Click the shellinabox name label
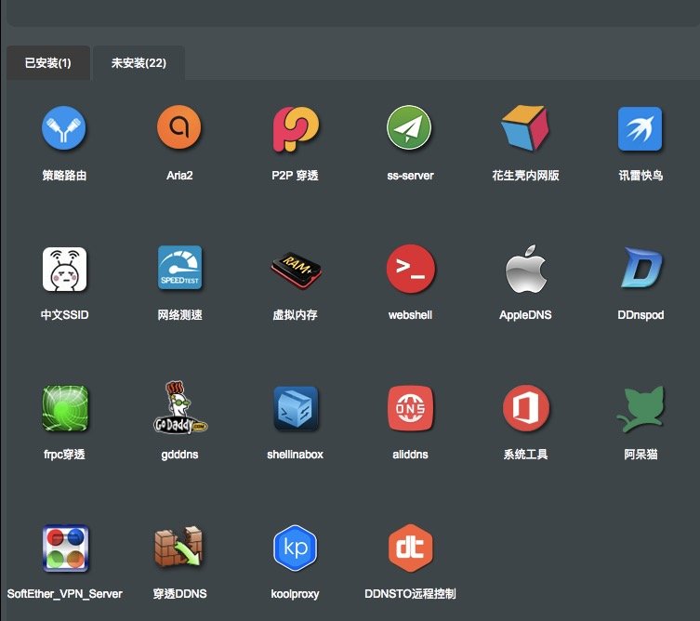 (295, 455)
